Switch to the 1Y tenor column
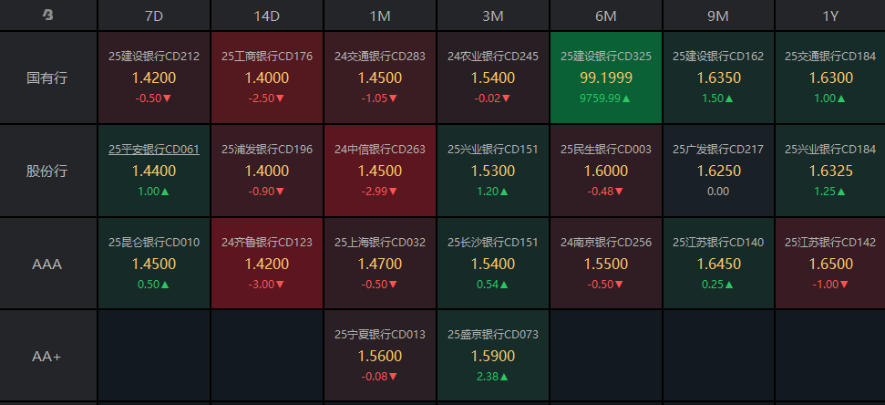This screenshot has height=405, width=885. 829,16
